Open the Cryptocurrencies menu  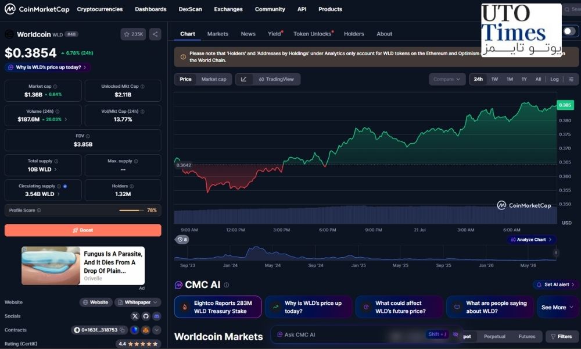coord(100,9)
